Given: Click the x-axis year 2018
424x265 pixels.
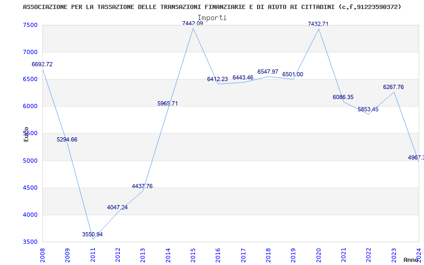Looking at the screenshot, I should coord(268,255).
